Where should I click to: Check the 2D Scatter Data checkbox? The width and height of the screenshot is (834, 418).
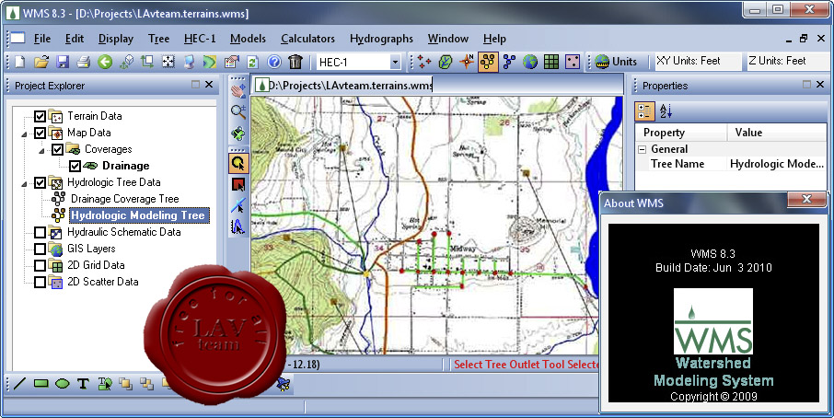40,282
